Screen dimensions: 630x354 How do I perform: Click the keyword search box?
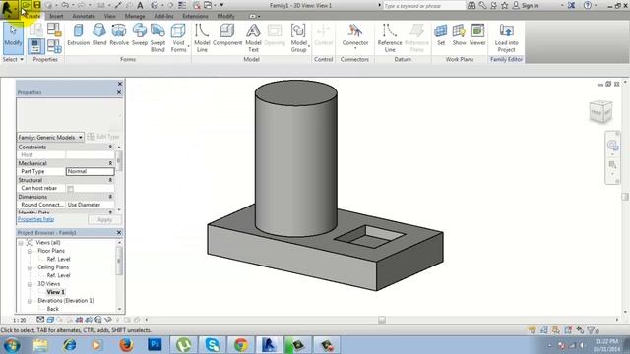coord(424,6)
